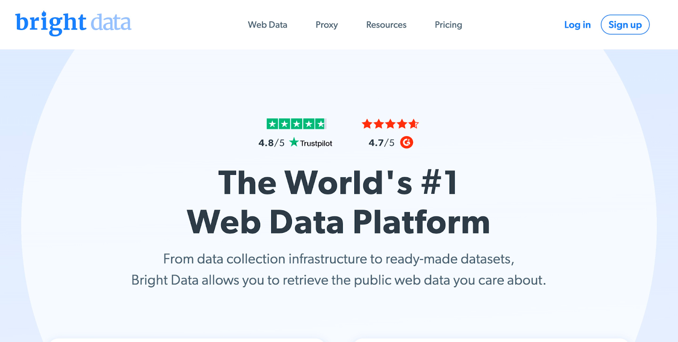
Task: Go to the Pricing page
Action: [448, 25]
